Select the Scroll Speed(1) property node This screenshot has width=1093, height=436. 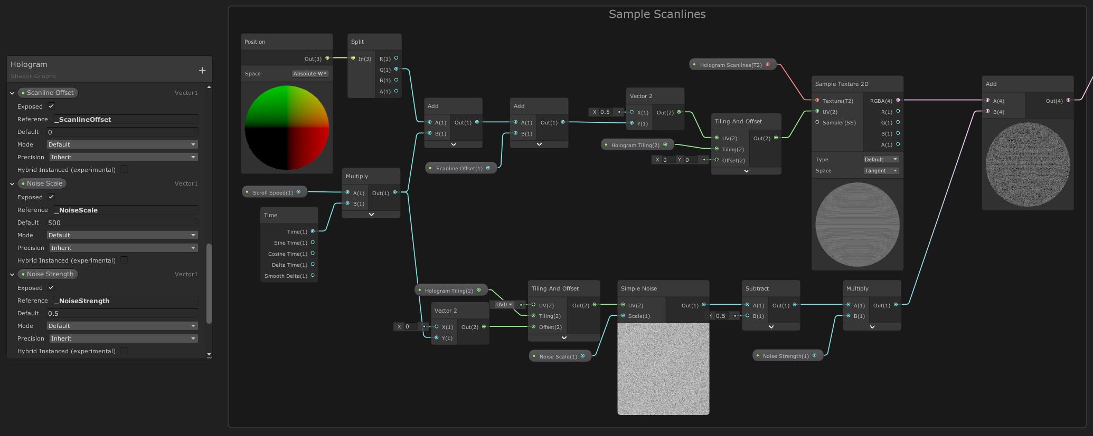click(x=272, y=192)
